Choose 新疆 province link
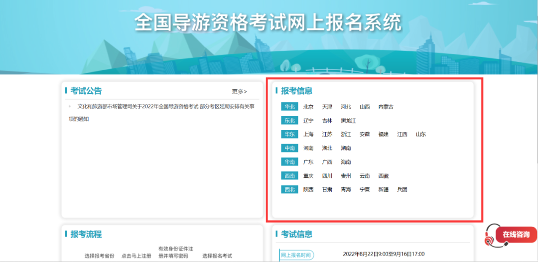This screenshot has width=538, height=262. (383, 189)
